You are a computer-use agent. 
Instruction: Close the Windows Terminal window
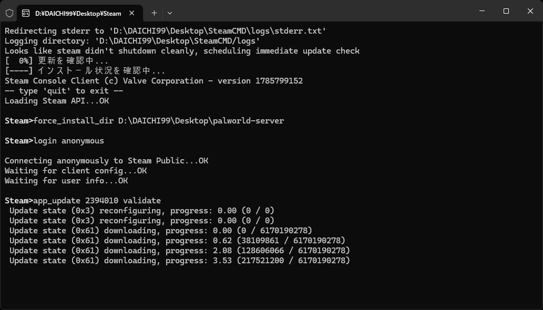[530, 11]
